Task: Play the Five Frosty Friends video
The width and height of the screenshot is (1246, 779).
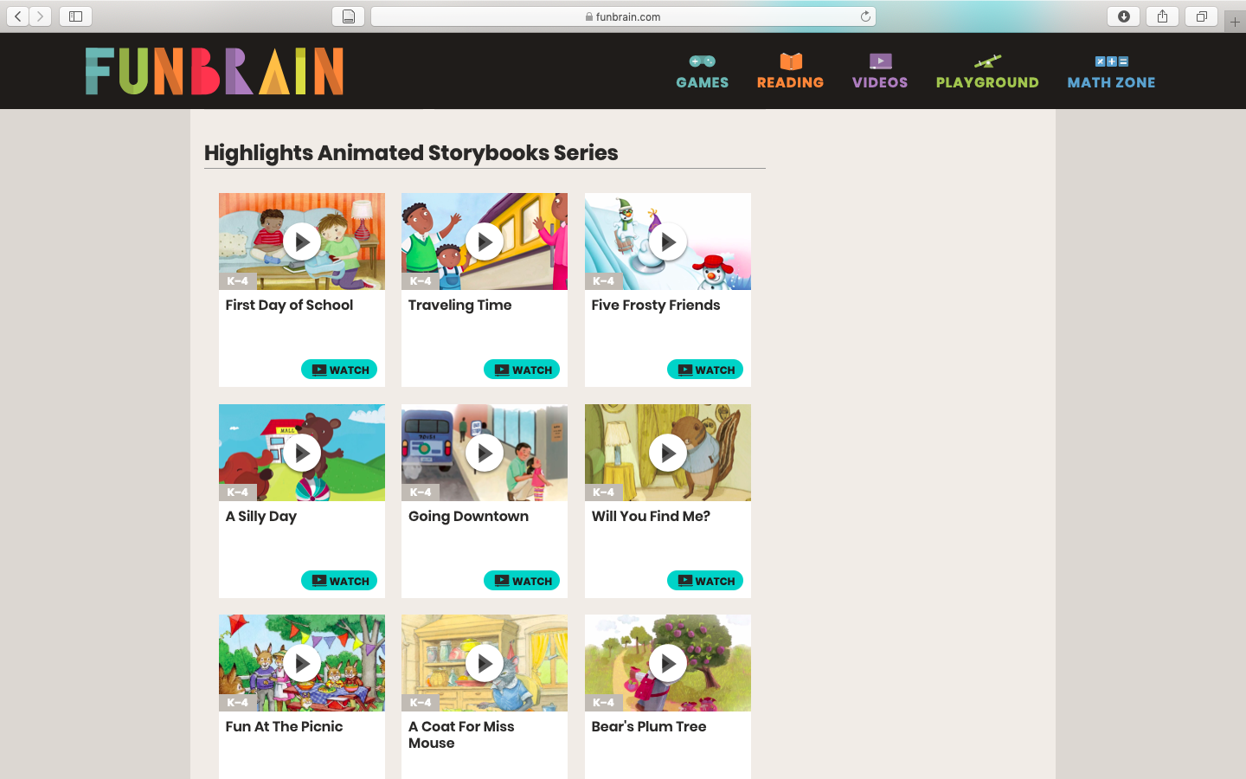Action: pos(668,241)
